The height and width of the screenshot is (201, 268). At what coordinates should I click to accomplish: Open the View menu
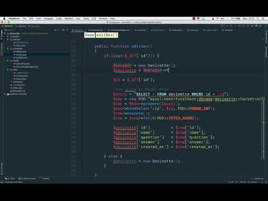(39, 18)
